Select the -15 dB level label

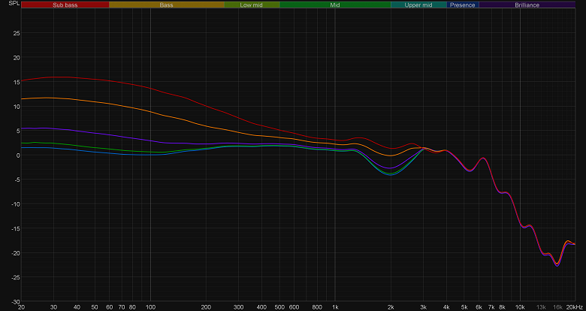[x=16, y=228]
